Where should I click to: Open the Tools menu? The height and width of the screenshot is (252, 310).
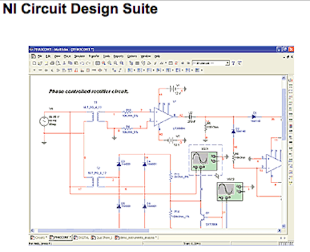coord(107,56)
